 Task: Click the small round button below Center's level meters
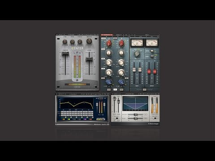77,80
